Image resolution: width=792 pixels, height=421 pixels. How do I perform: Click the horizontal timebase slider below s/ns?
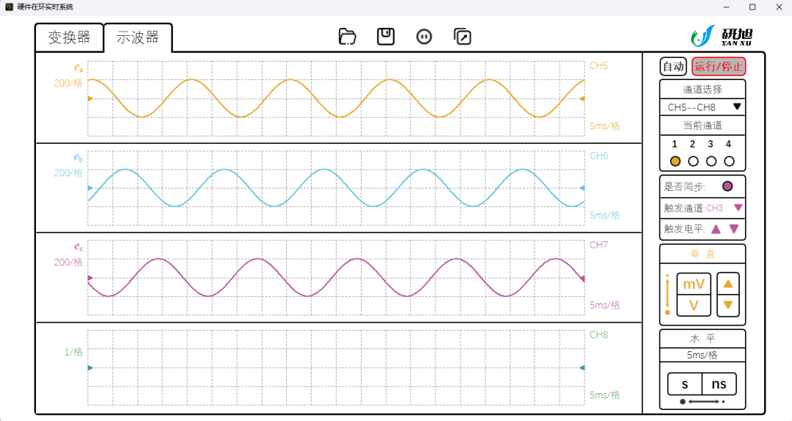[x=702, y=401]
